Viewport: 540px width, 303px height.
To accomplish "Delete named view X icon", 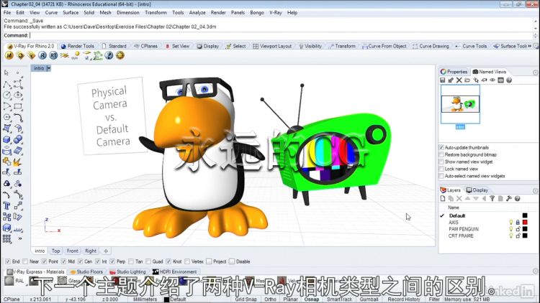I will (459, 80).
